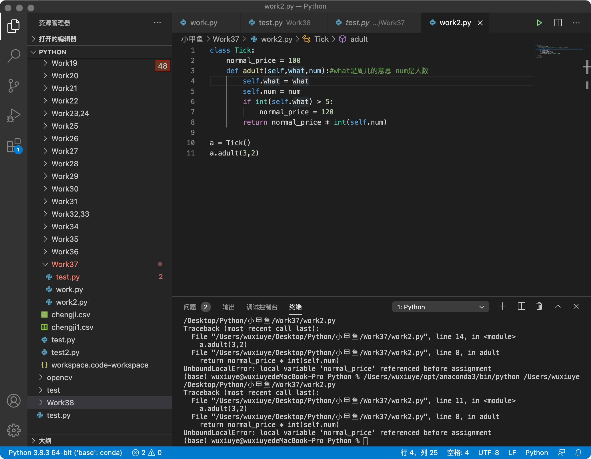
Task: Expand the opencv folder
Action: [100, 378]
